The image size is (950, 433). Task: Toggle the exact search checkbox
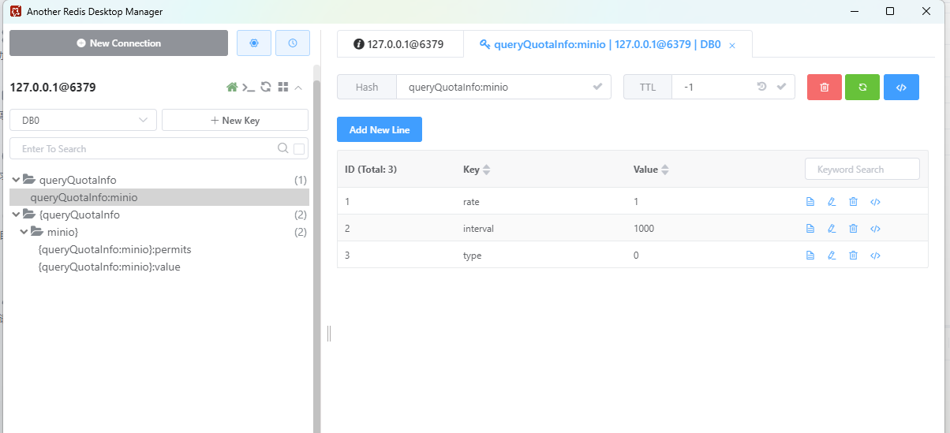pos(299,149)
